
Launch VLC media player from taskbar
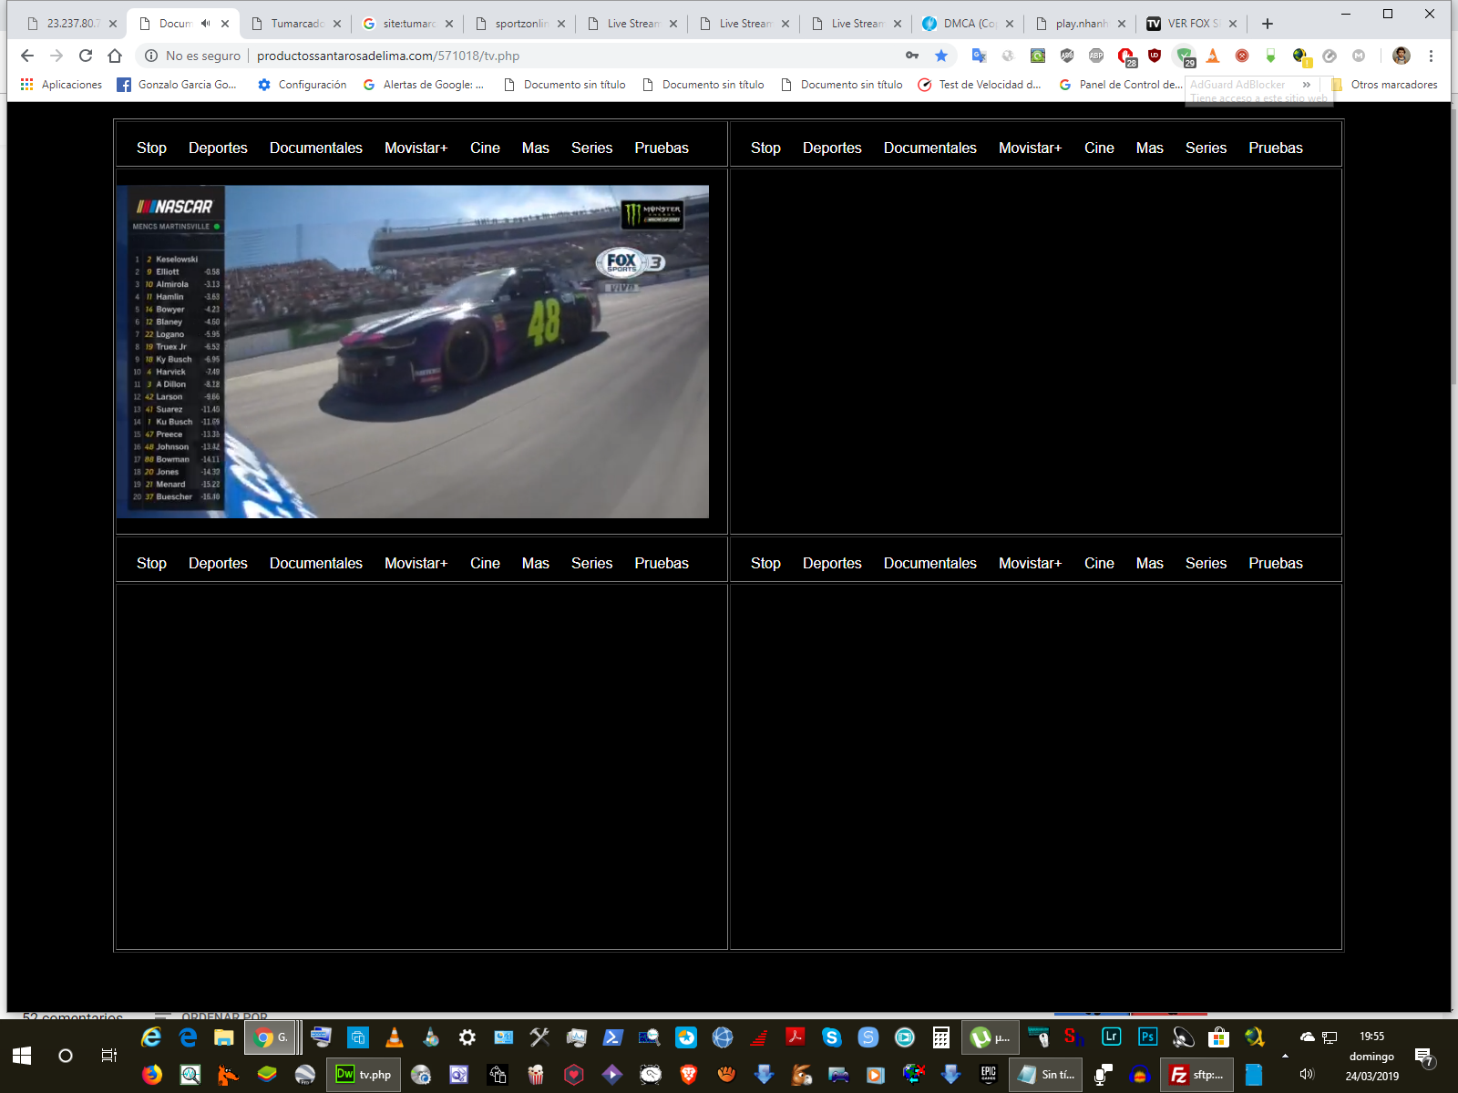[395, 1037]
